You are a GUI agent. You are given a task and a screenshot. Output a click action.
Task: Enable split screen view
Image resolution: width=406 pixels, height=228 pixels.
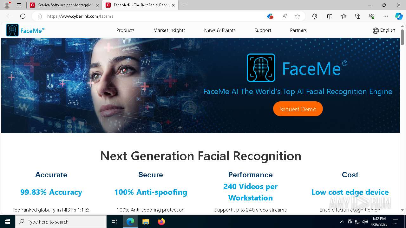pyautogui.click(x=330, y=16)
